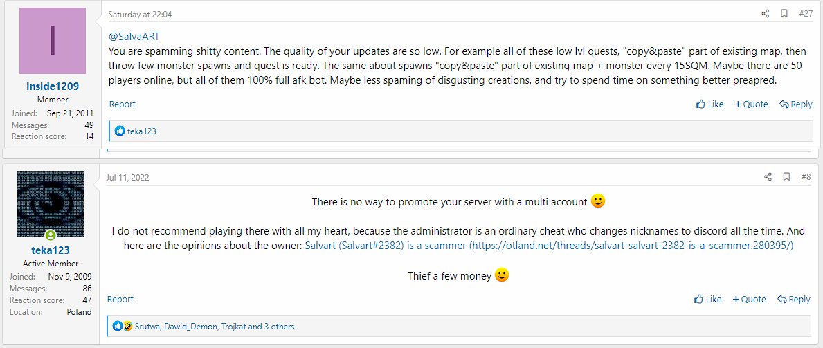Show the '3 others' who reacted
This screenshot has width=823, height=348.
point(279,326)
